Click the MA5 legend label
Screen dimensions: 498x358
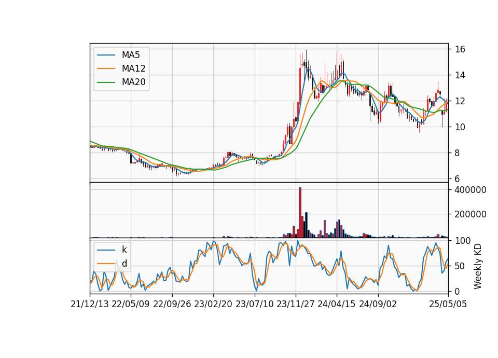[x=131, y=55]
